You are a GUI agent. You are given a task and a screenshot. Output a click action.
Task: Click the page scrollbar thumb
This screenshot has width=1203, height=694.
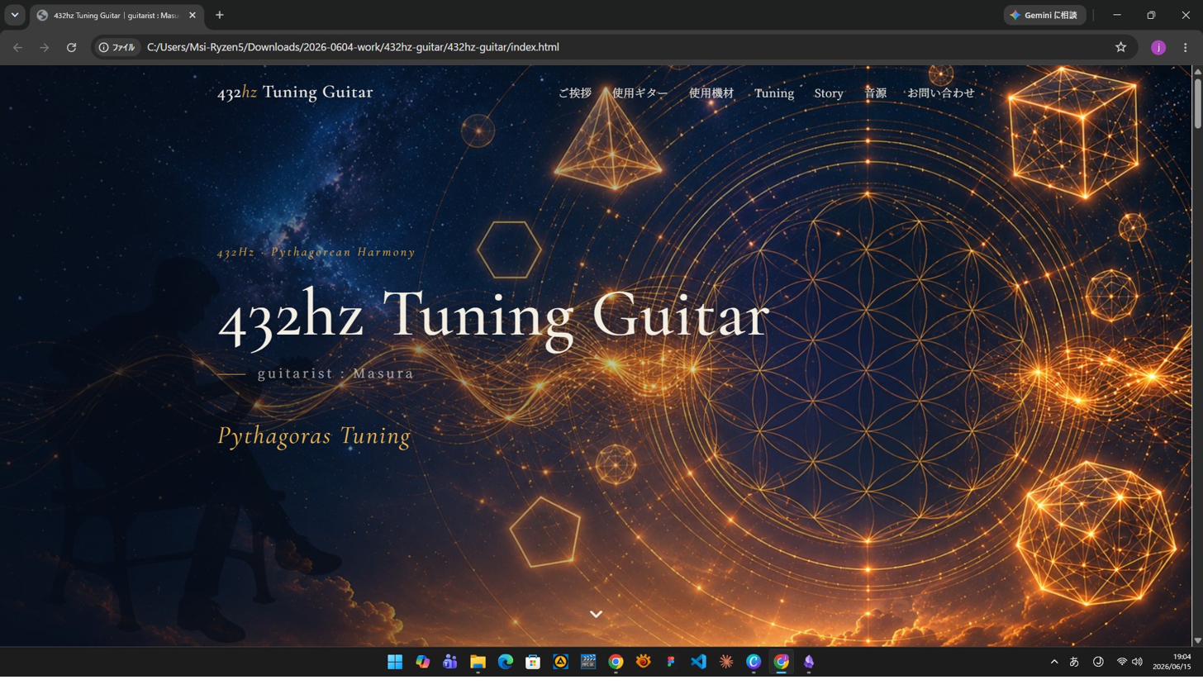(1197, 104)
